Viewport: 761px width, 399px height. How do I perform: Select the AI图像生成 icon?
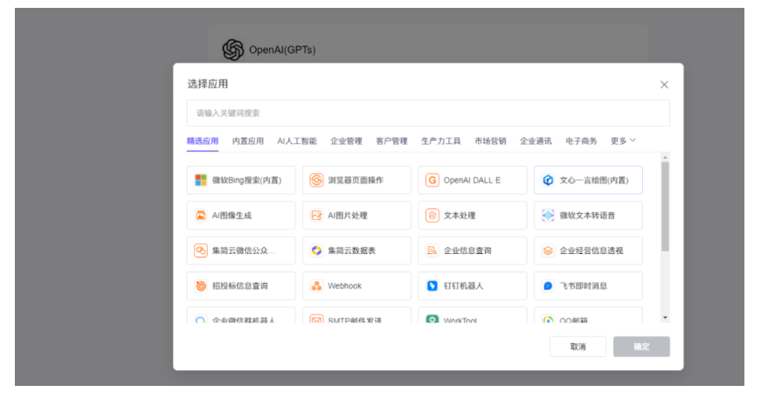(x=201, y=216)
